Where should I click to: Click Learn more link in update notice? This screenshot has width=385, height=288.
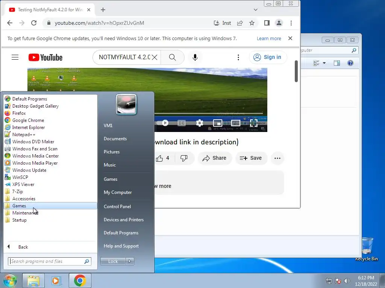pos(269,39)
